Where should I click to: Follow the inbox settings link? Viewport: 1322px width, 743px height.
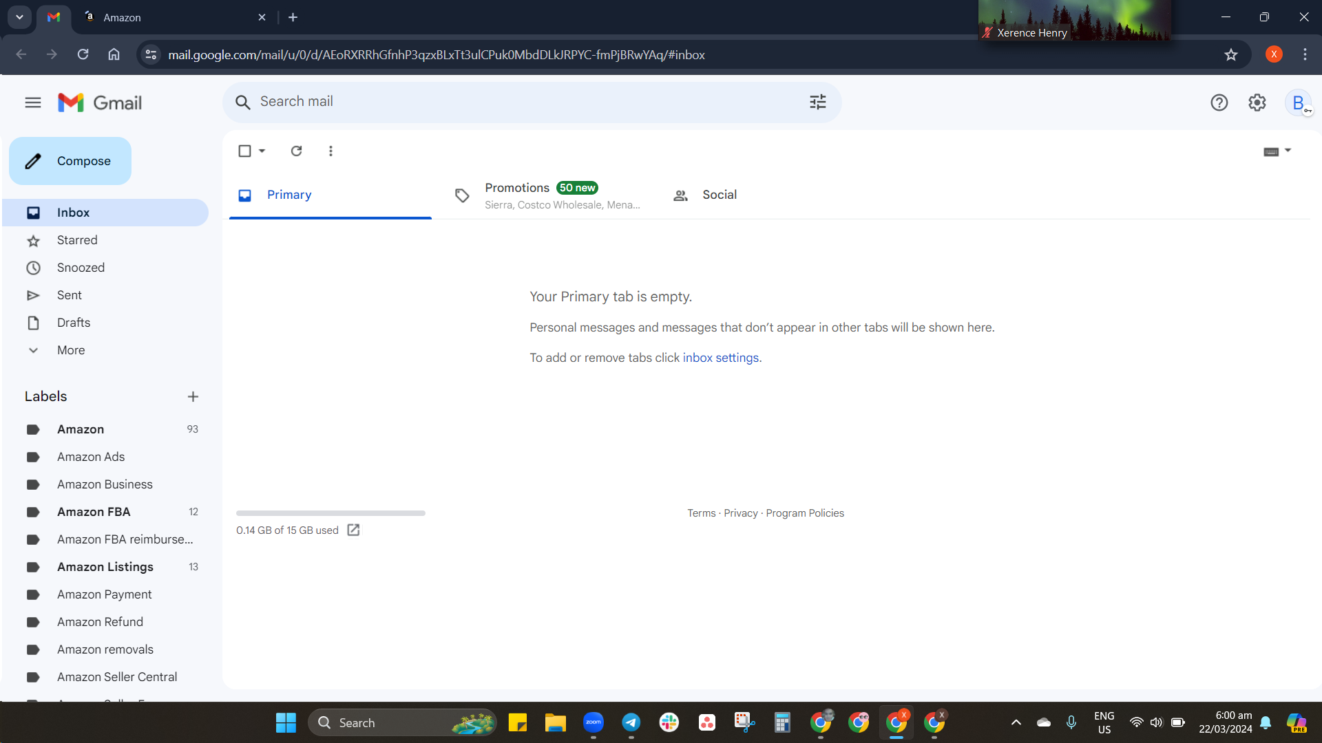pos(721,358)
